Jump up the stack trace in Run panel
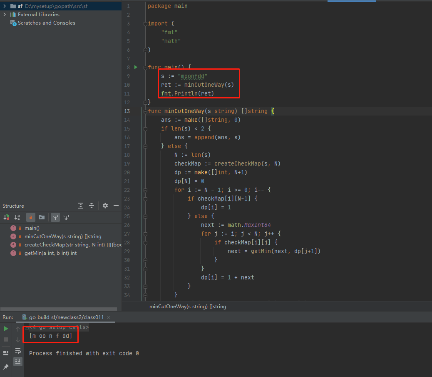Viewport: 432px width, 377px height. [x=18, y=329]
